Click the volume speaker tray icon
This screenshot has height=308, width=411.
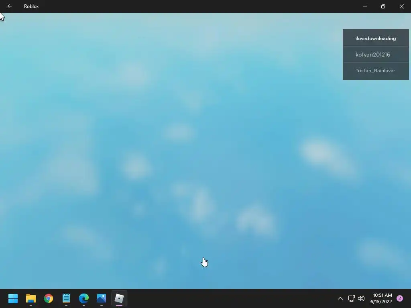tap(361, 298)
